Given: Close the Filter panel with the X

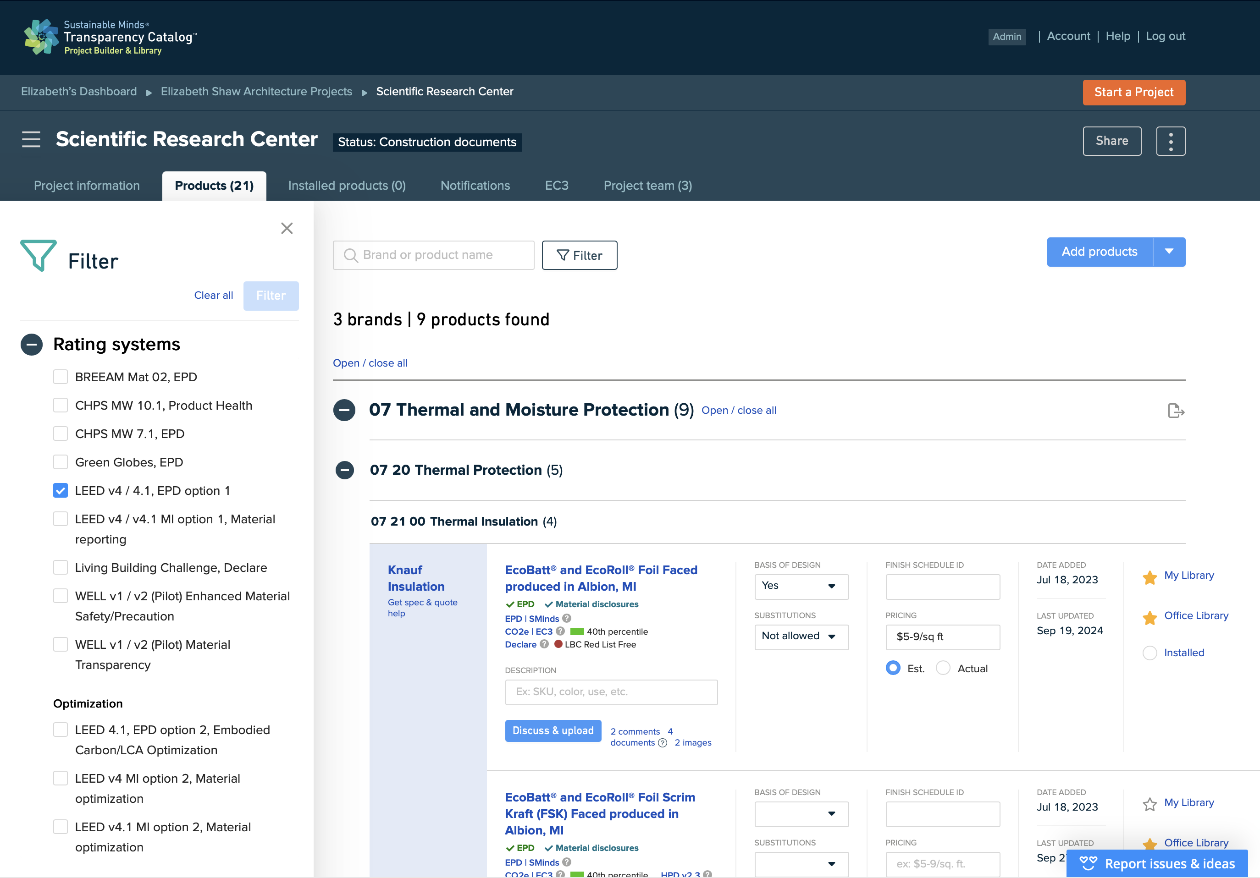Looking at the screenshot, I should coord(287,228).
